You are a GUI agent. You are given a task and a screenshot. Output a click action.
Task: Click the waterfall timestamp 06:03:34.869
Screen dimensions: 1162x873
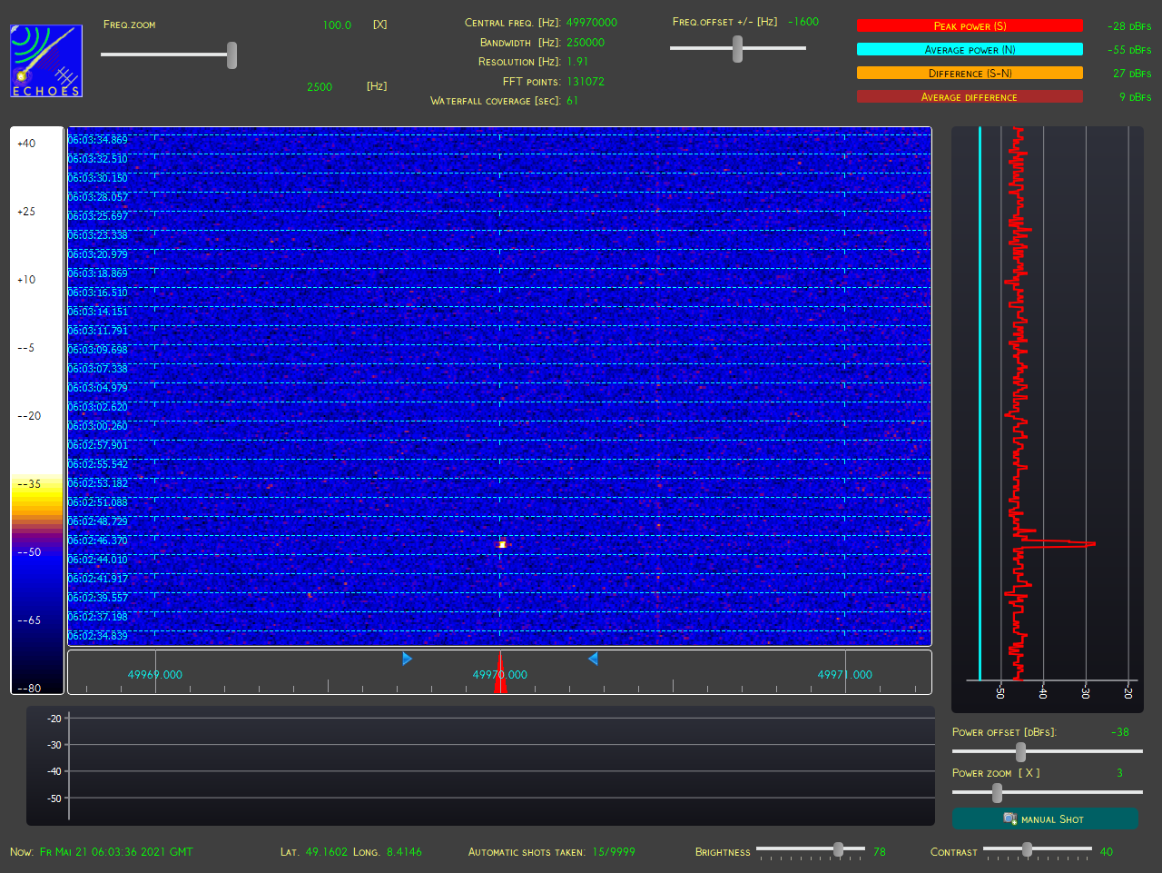click(x=98, y=140)
